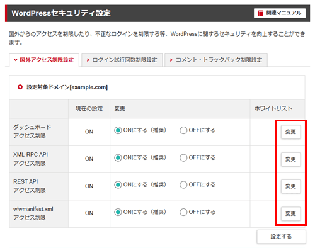Click the 設定対象ドメイン[example.com] heading
Viewport: 315px width, 248px height.
point(67,87)
